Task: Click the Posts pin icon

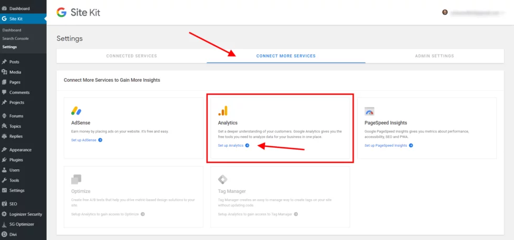Action: pyautogui.click(x=4, y=62)
